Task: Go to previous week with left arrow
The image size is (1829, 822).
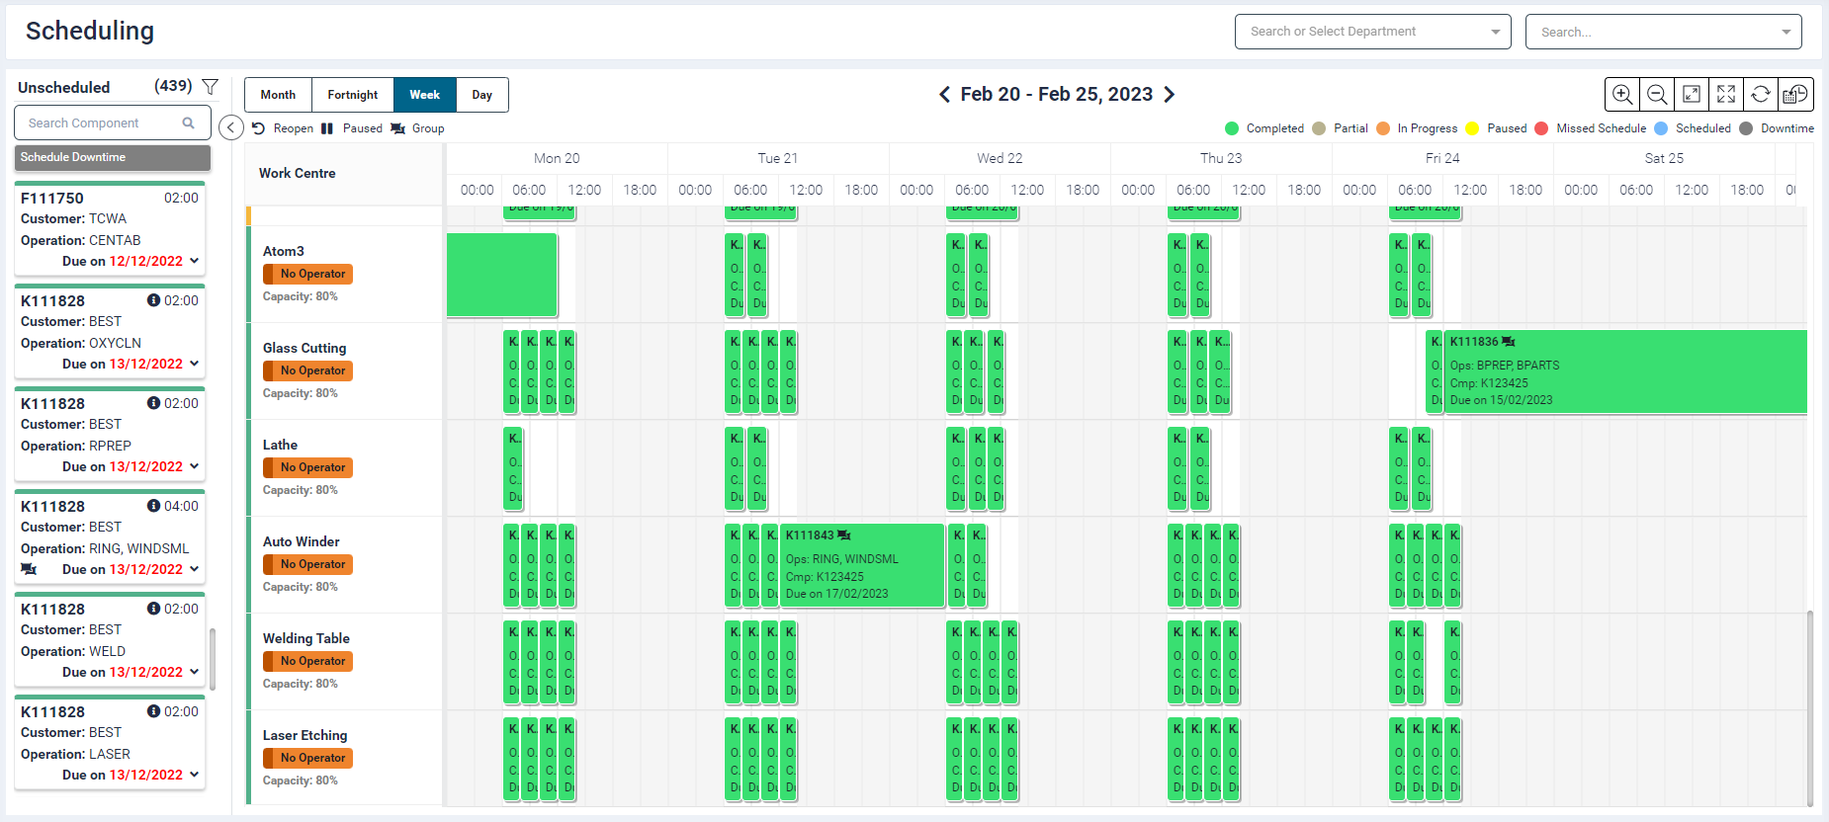Action: tap(944, 95)
